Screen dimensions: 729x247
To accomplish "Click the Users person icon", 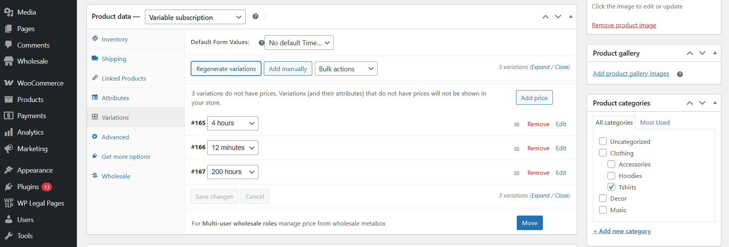I will coord(8,220).
